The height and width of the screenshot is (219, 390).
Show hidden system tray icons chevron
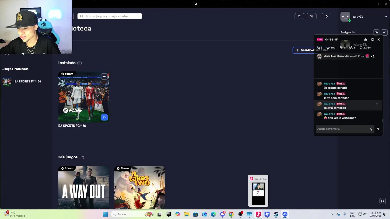(331, 214)
